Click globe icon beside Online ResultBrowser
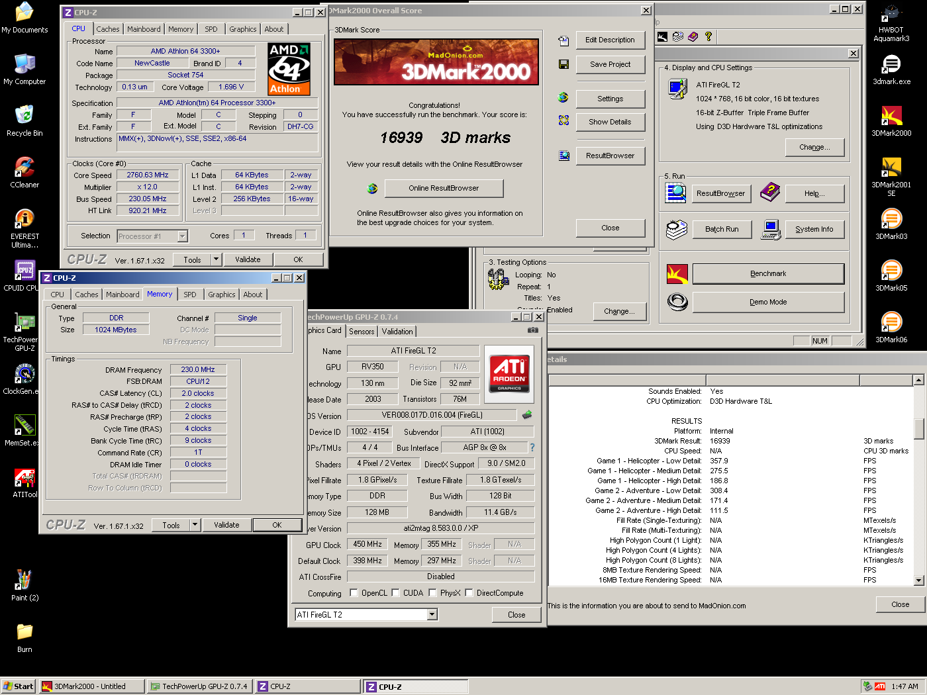This screenshot has height=695, width=927. (372, 189)
